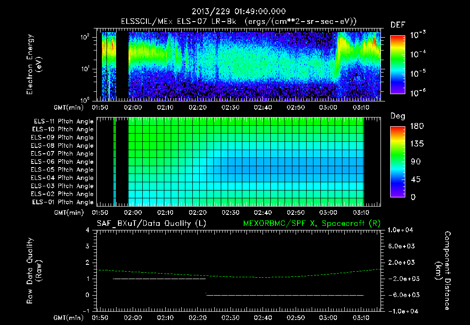Click the DEF label above the color bar
The width and height of the screenshot is (470, 325).
[398, 25]
